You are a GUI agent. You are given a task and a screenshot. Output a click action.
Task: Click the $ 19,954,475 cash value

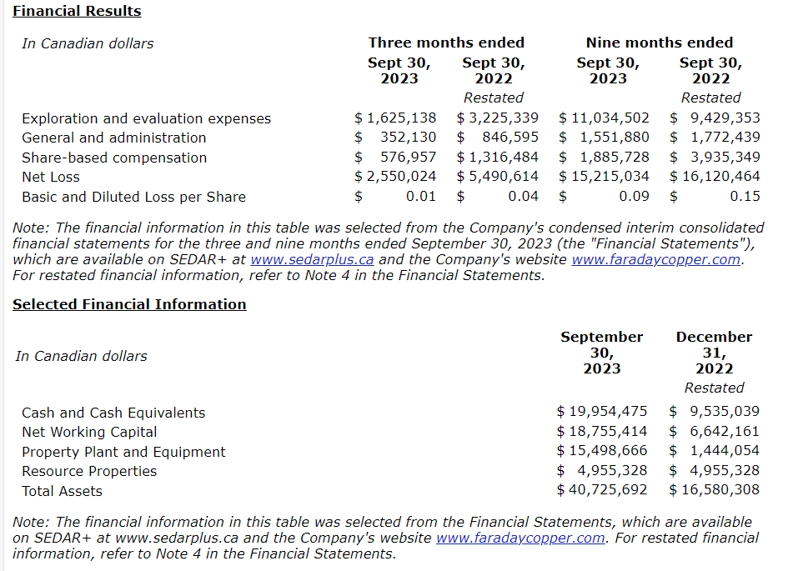[x=602, y=411]
